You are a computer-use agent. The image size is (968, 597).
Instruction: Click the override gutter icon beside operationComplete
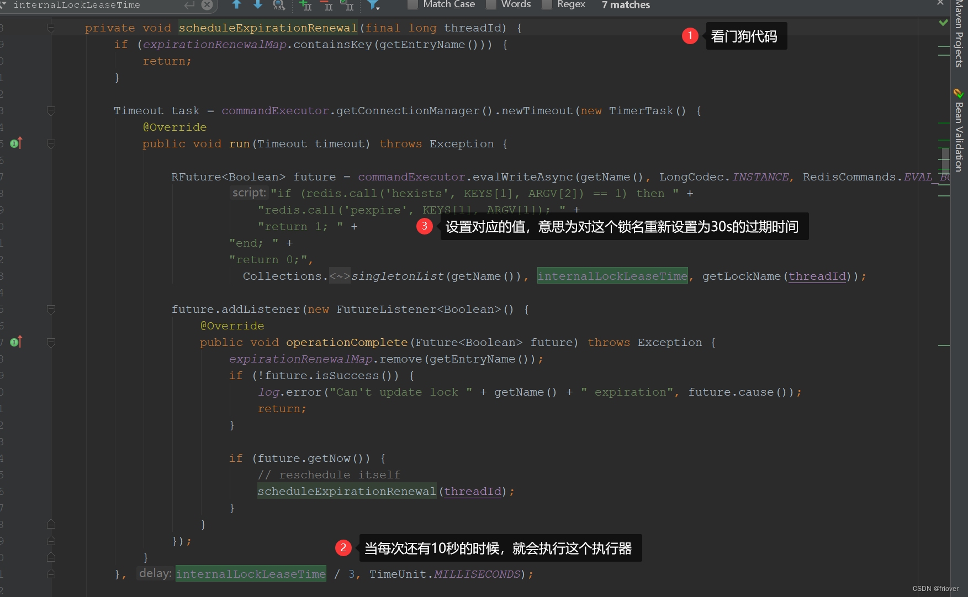16,342
